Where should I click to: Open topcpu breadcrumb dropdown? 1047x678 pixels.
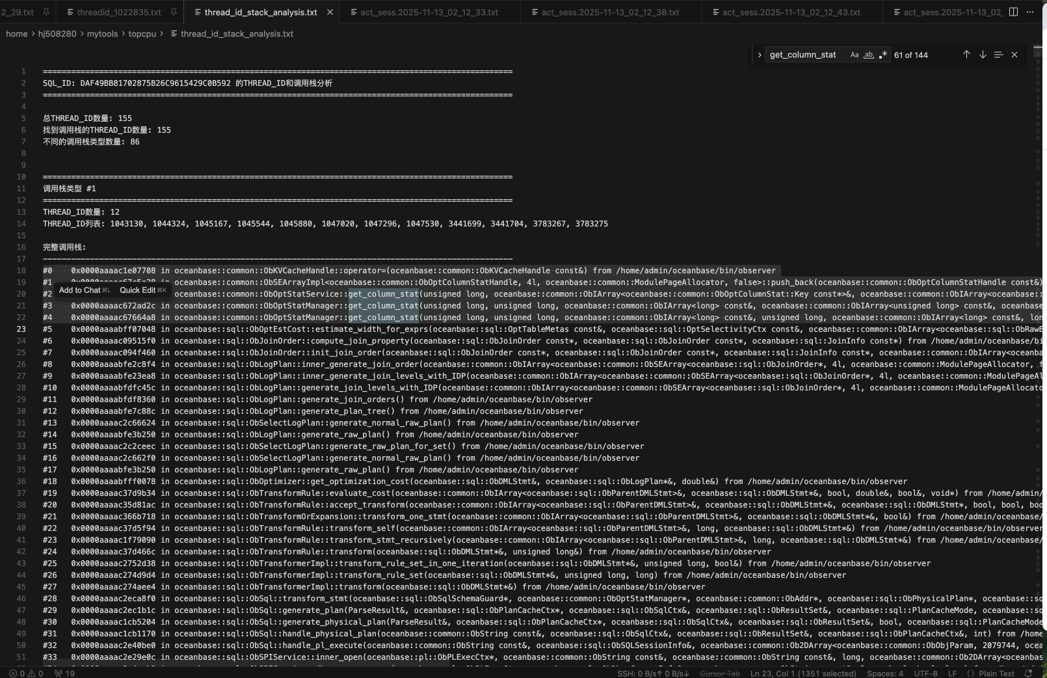142,34
